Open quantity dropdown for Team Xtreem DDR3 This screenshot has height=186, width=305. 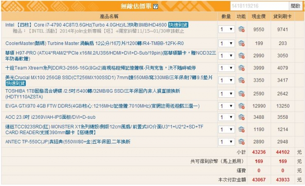[226, 68]
